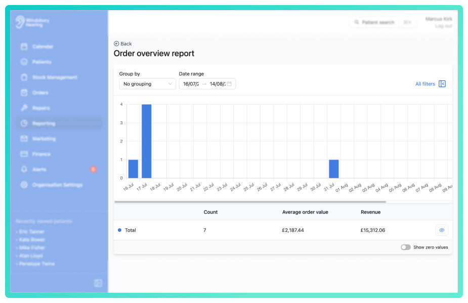Select Reporting in the sidebar
This screenshot has width=468, height=303.
59,123
